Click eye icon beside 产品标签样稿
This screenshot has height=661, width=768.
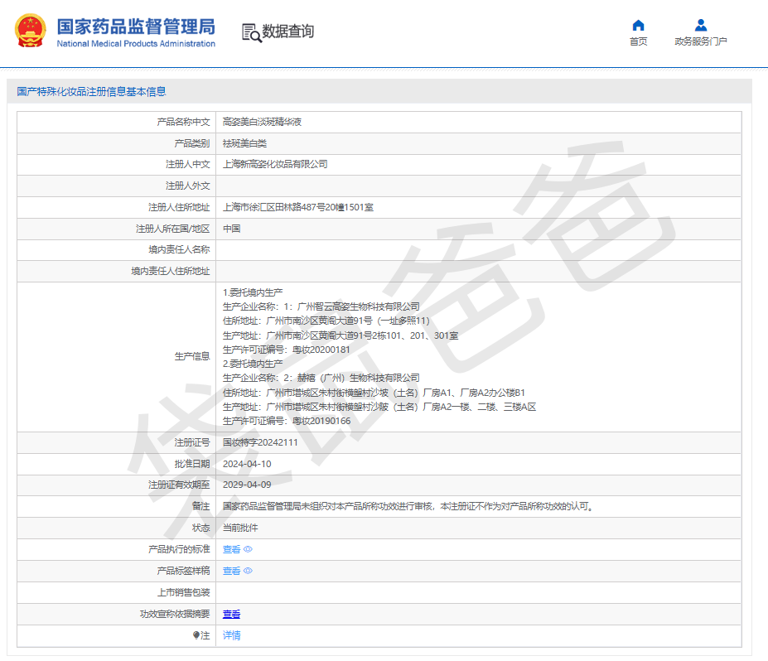pos(248,571)
